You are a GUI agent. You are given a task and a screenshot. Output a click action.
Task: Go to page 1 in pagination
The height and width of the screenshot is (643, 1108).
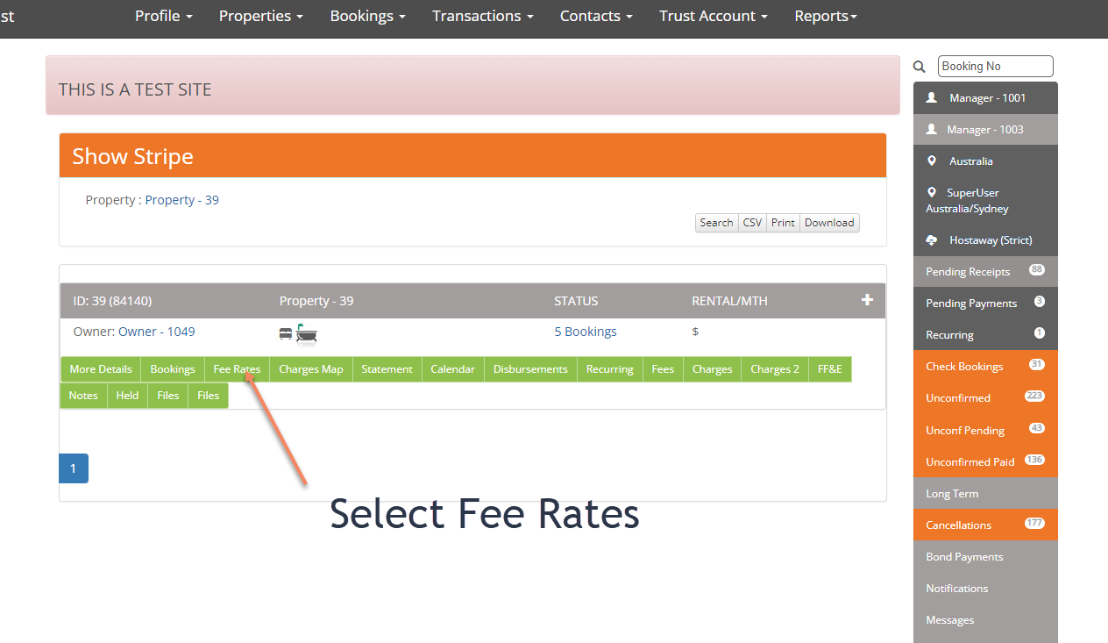point(74,468)
